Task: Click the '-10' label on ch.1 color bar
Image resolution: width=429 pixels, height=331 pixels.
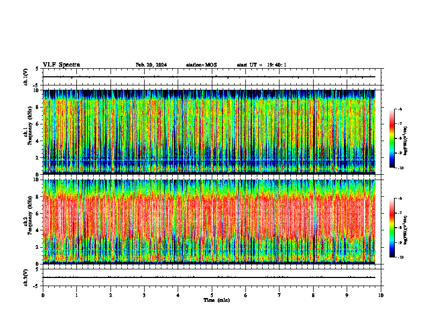Action: point(401,168)
